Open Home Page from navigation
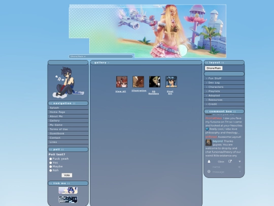The height and width of the screenshot is (206, 274). click(x=68, y=112)
